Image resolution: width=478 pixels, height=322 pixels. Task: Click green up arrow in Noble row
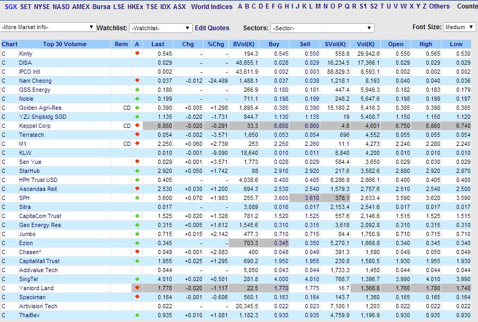[137, 99]
